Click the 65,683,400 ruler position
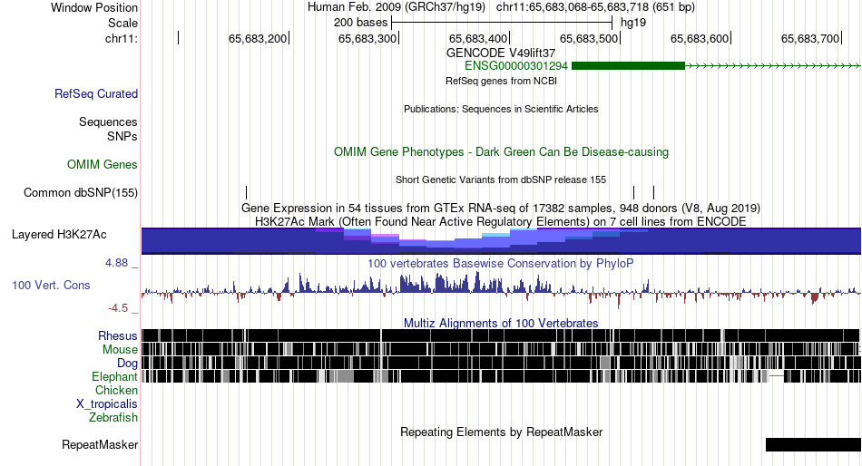Image resolution: width=862 pixels, height=466 pixels. (x=478, y=38)
